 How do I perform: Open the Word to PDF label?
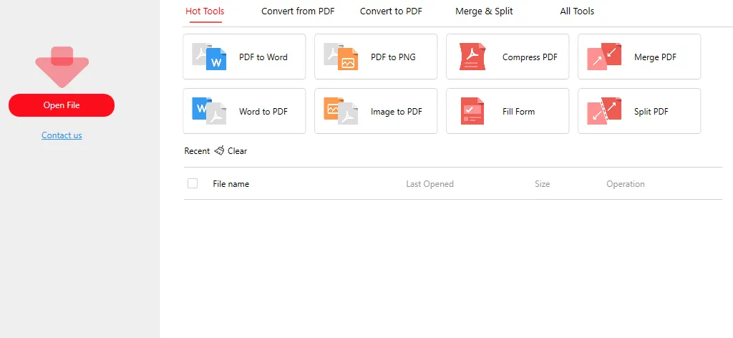pyautogui.click(x=263, y=111)
